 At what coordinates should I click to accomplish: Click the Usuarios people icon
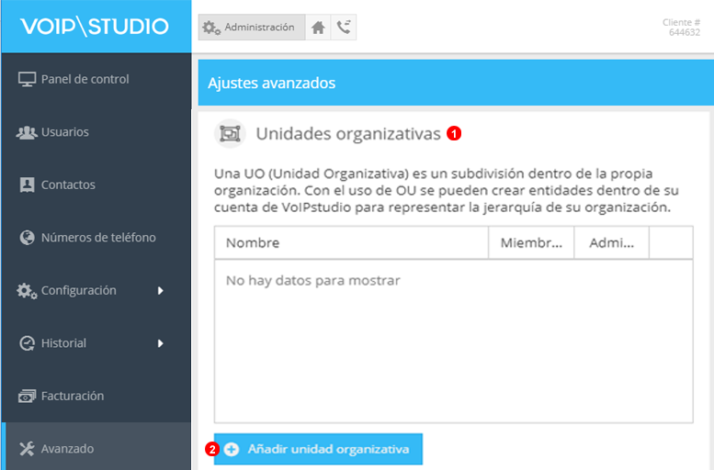click(27, 132)
